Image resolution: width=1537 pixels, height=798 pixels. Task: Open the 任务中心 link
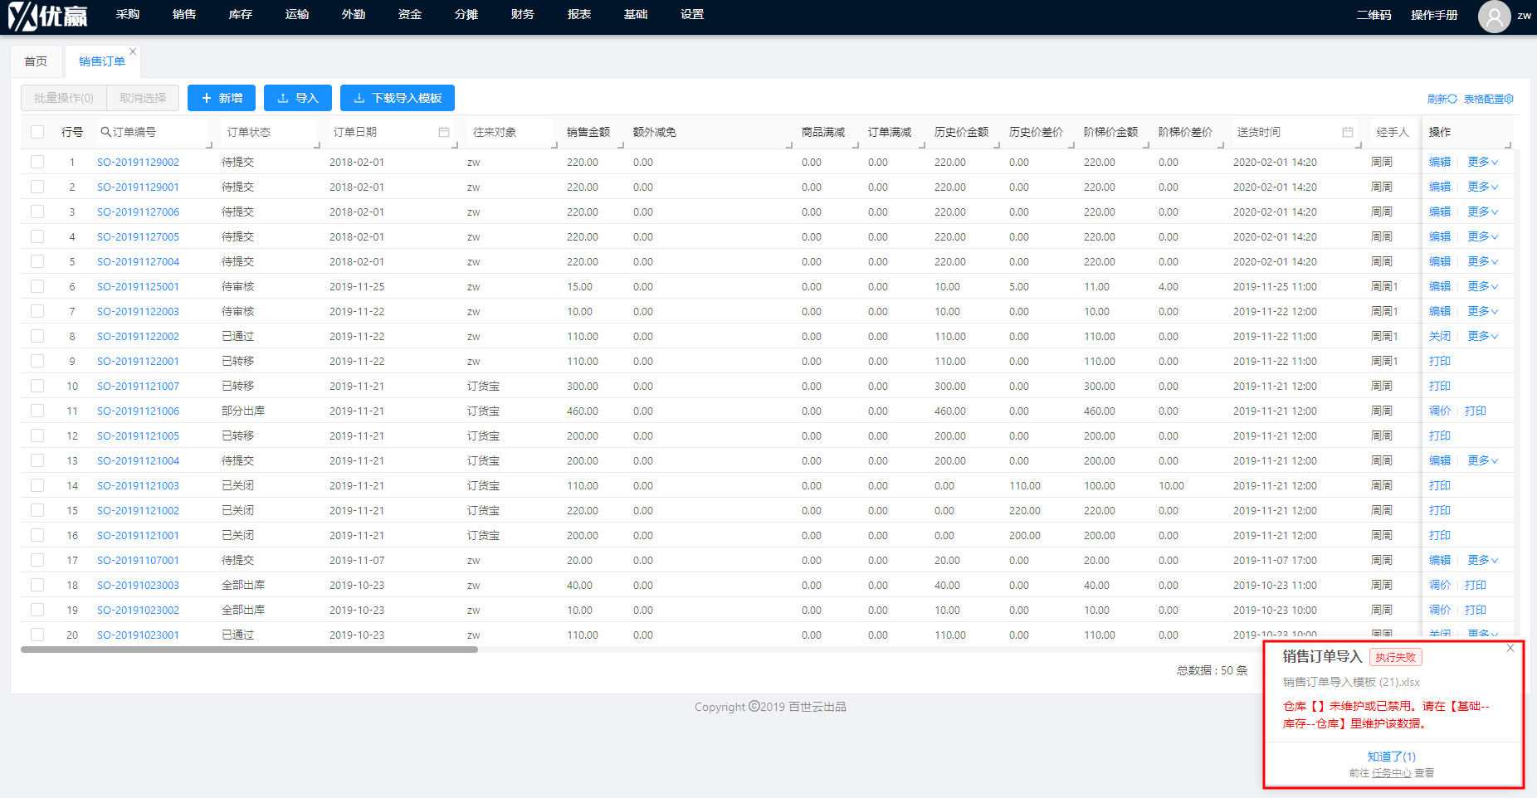[1392, 773]
